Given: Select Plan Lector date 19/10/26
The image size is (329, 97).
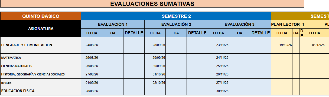Looking at the screenshot, I should click(x=282, y=45).
